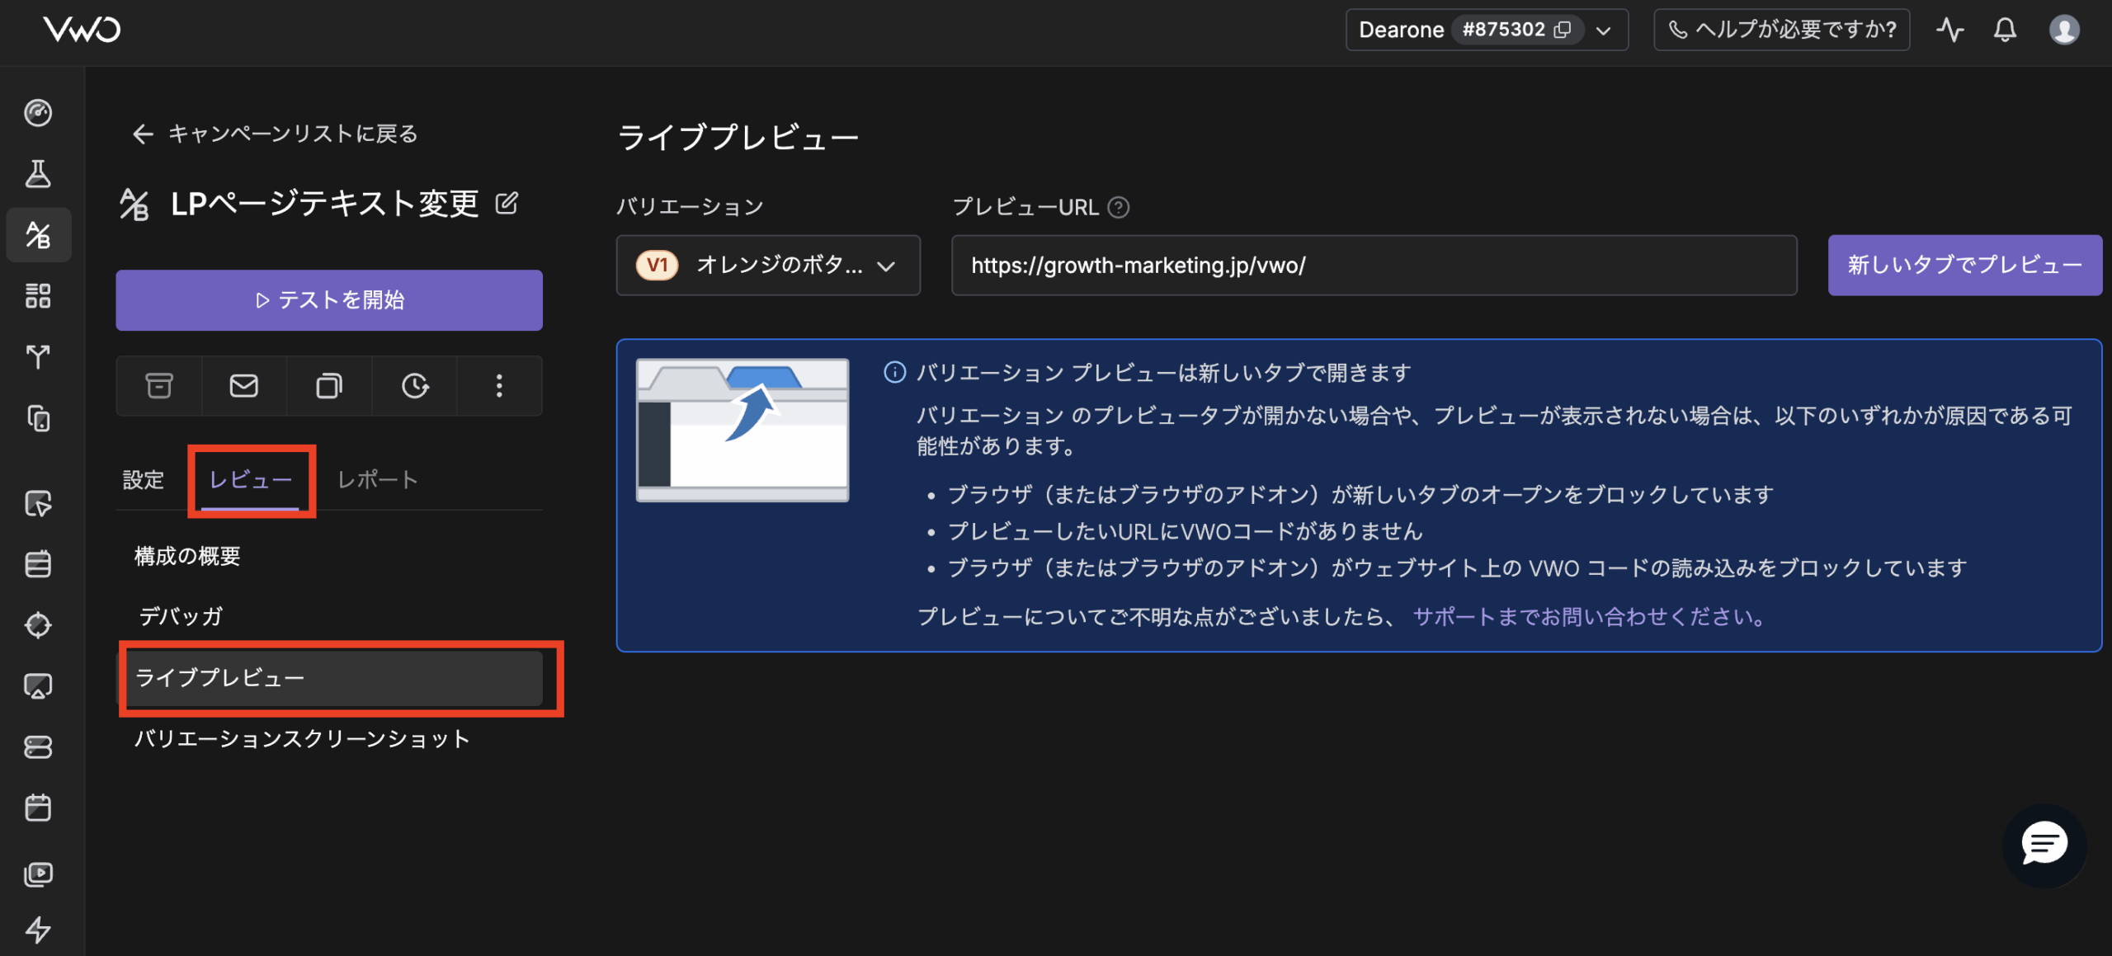Viewport: 2112px width, 956px height.
Task: Open the flask experiments sidebar icon
Action: (38, 173)
